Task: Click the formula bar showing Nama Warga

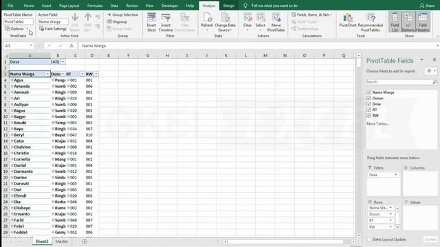Action: click(x=256, y=46)
